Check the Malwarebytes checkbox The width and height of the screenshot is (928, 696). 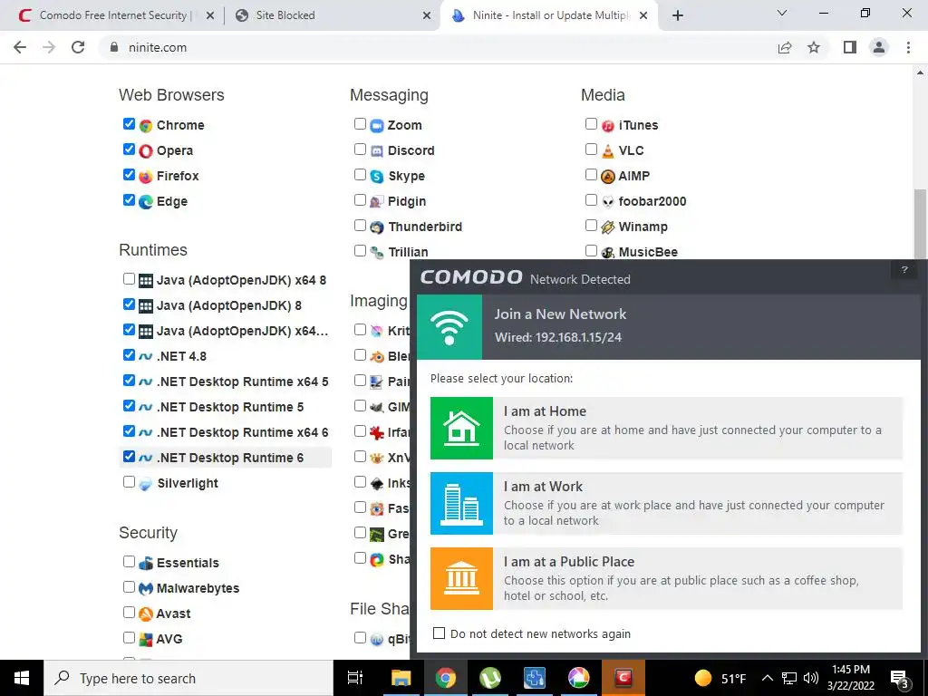pyautogui.click(x=129, y=587)
